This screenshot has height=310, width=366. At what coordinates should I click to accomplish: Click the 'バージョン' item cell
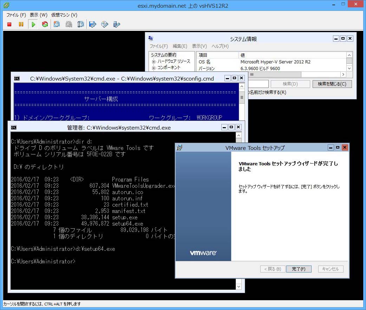pos(207,68)
